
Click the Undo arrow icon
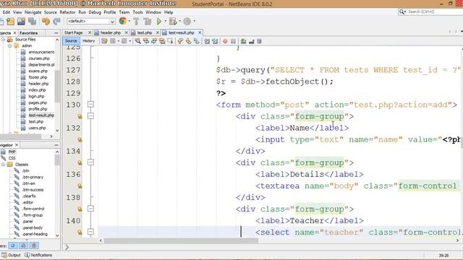[46, 21]
